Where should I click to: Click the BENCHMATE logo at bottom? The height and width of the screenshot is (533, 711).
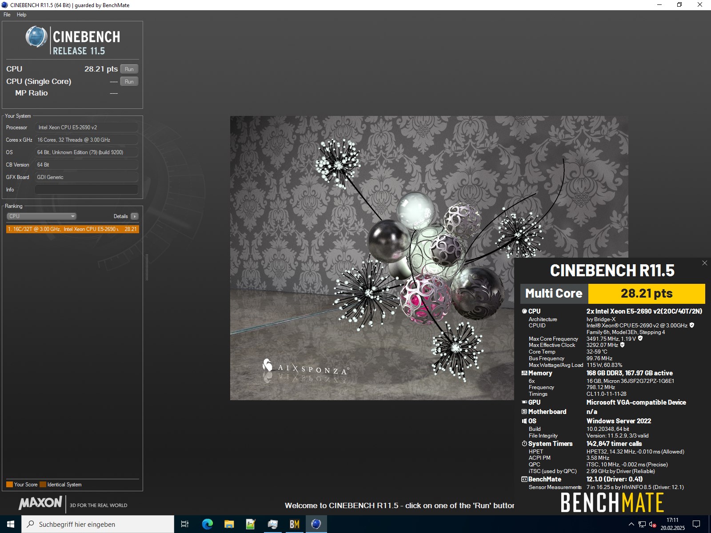click(x=612, y=503)
